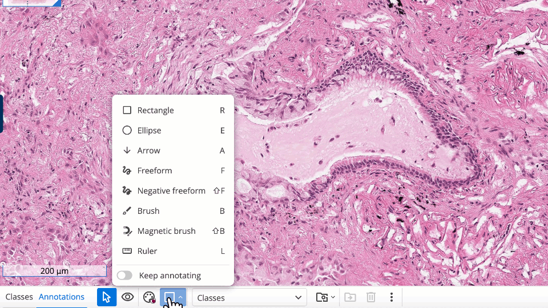
Task: Collapse the shape tool chevron menu
Action: pyautogui.click(x=180, y=297)
